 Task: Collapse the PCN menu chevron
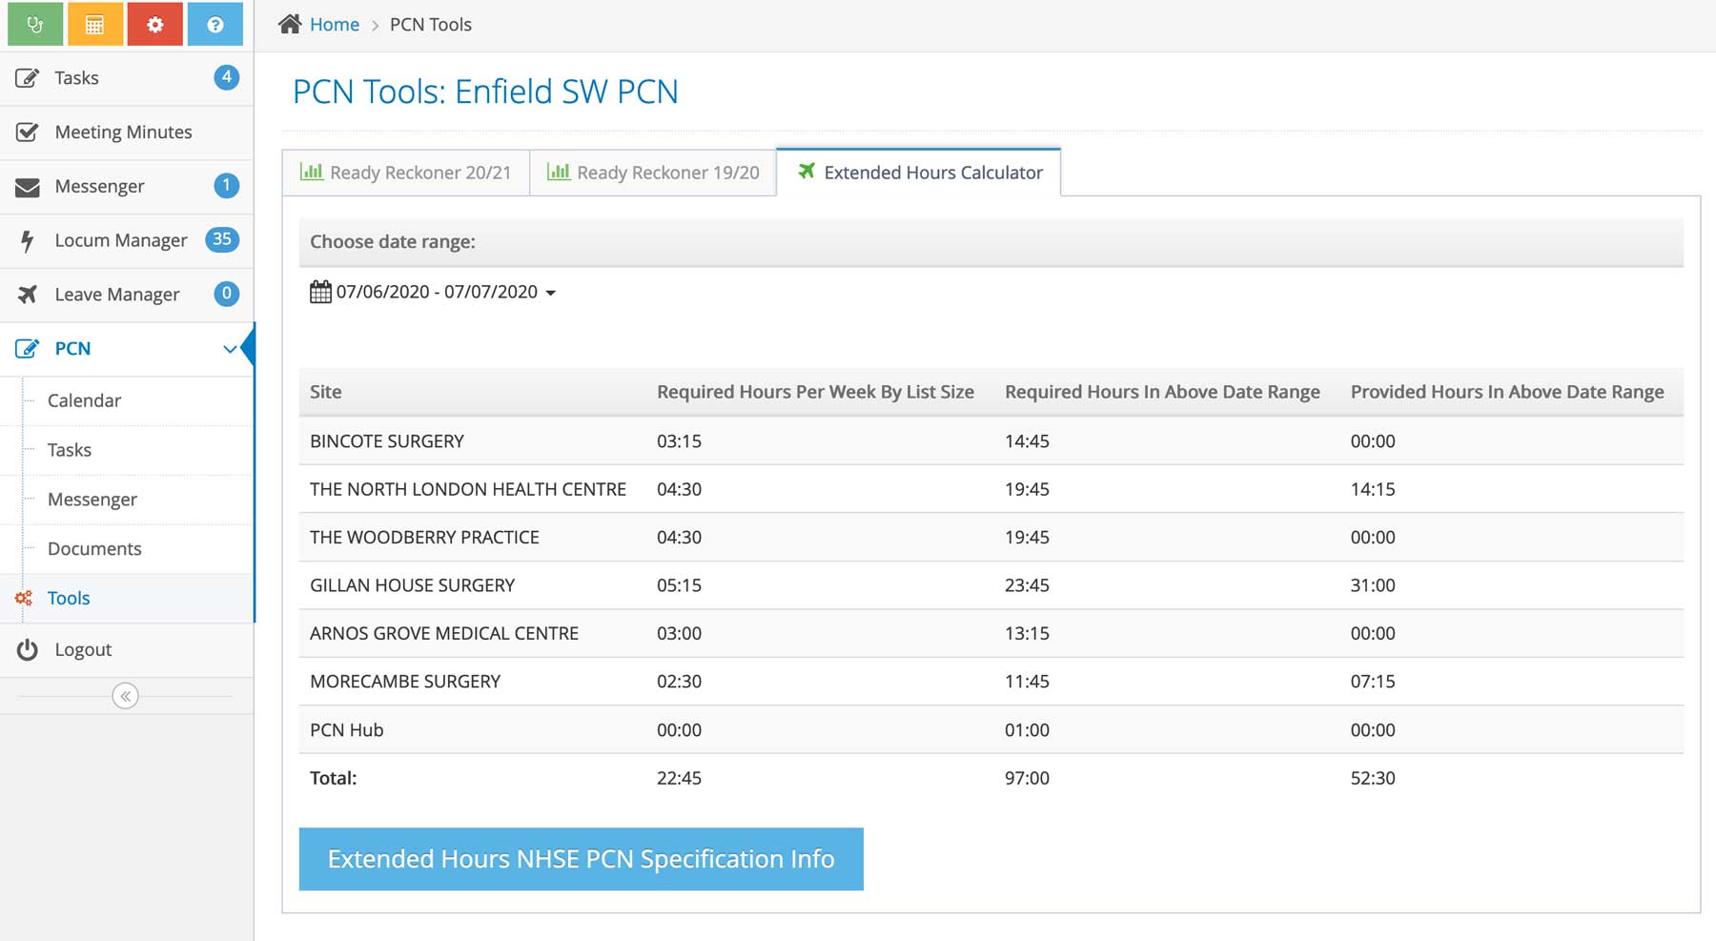point(230,349)
